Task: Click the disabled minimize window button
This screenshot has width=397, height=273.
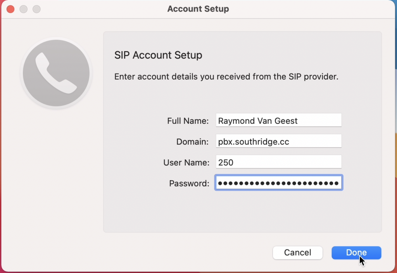Action: [23, 9]
